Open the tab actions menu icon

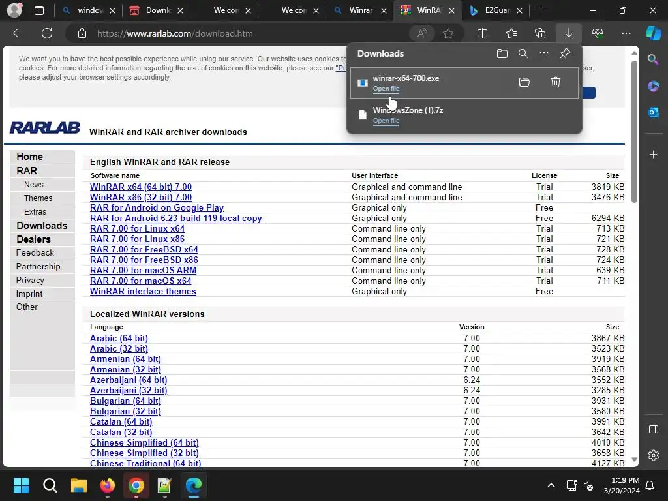tap(38, 10)
